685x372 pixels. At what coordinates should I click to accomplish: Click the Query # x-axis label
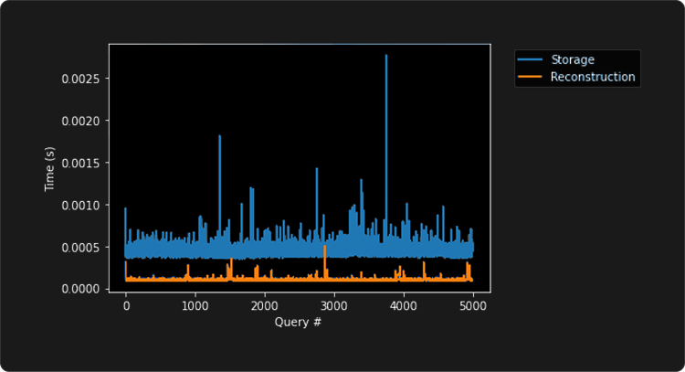pos(300,322)
